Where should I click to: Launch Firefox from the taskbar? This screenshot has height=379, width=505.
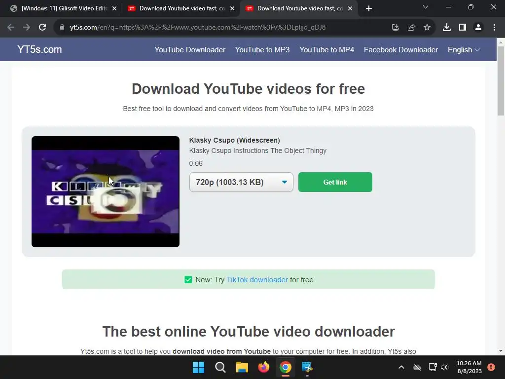pyautogui.click(x=264, y=367)
